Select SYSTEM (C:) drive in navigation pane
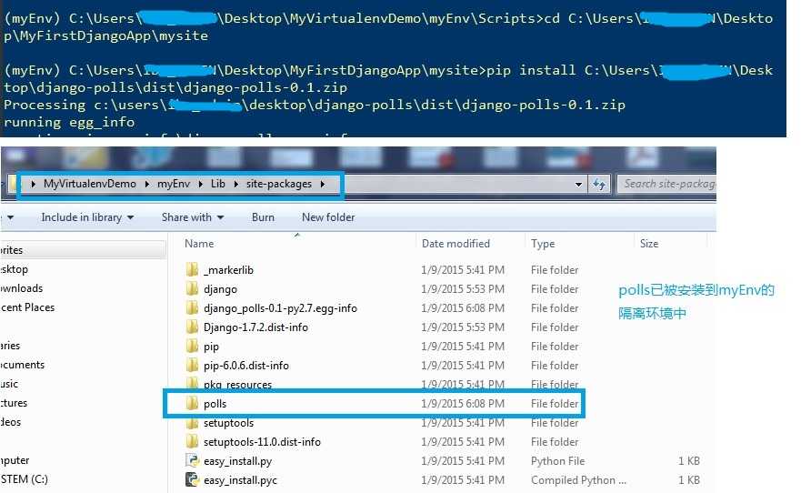The image size is (801, 493). tap(24, 479)
